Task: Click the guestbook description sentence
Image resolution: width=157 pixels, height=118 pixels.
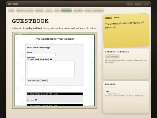Action: coord(54,28)
